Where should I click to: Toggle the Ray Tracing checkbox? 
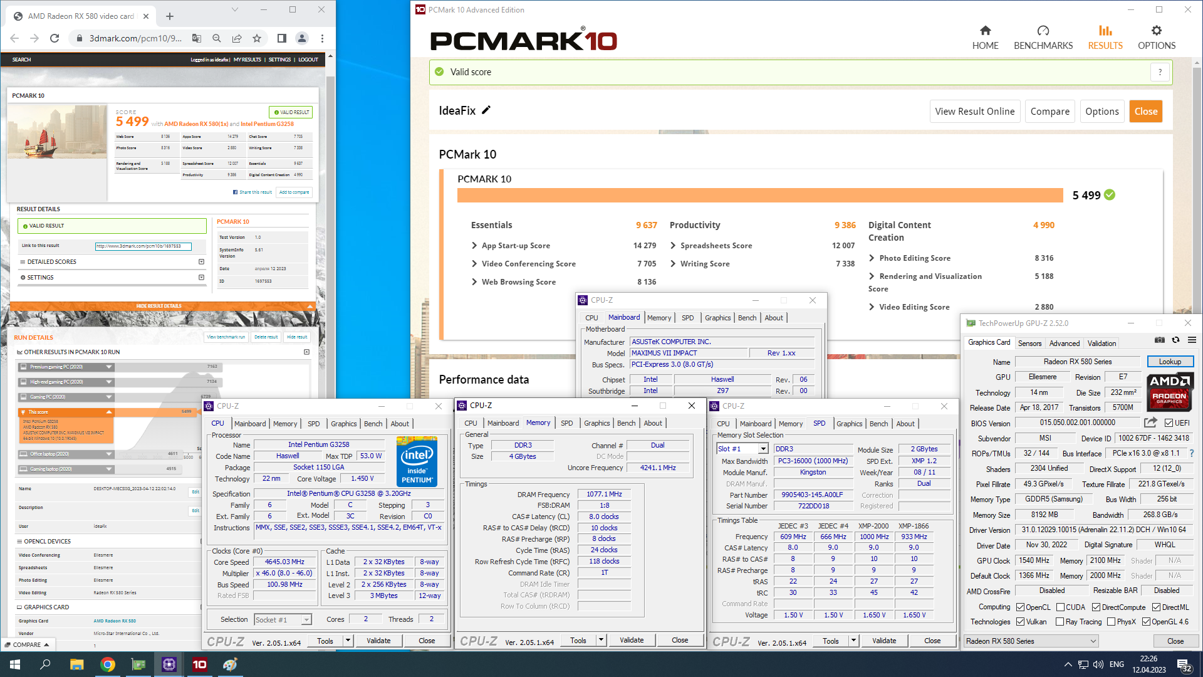pyautogui.click(x=1060, y=622)
